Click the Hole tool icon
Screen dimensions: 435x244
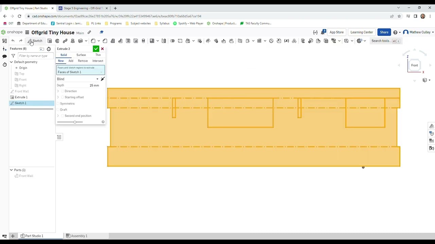tap(136, 41)
